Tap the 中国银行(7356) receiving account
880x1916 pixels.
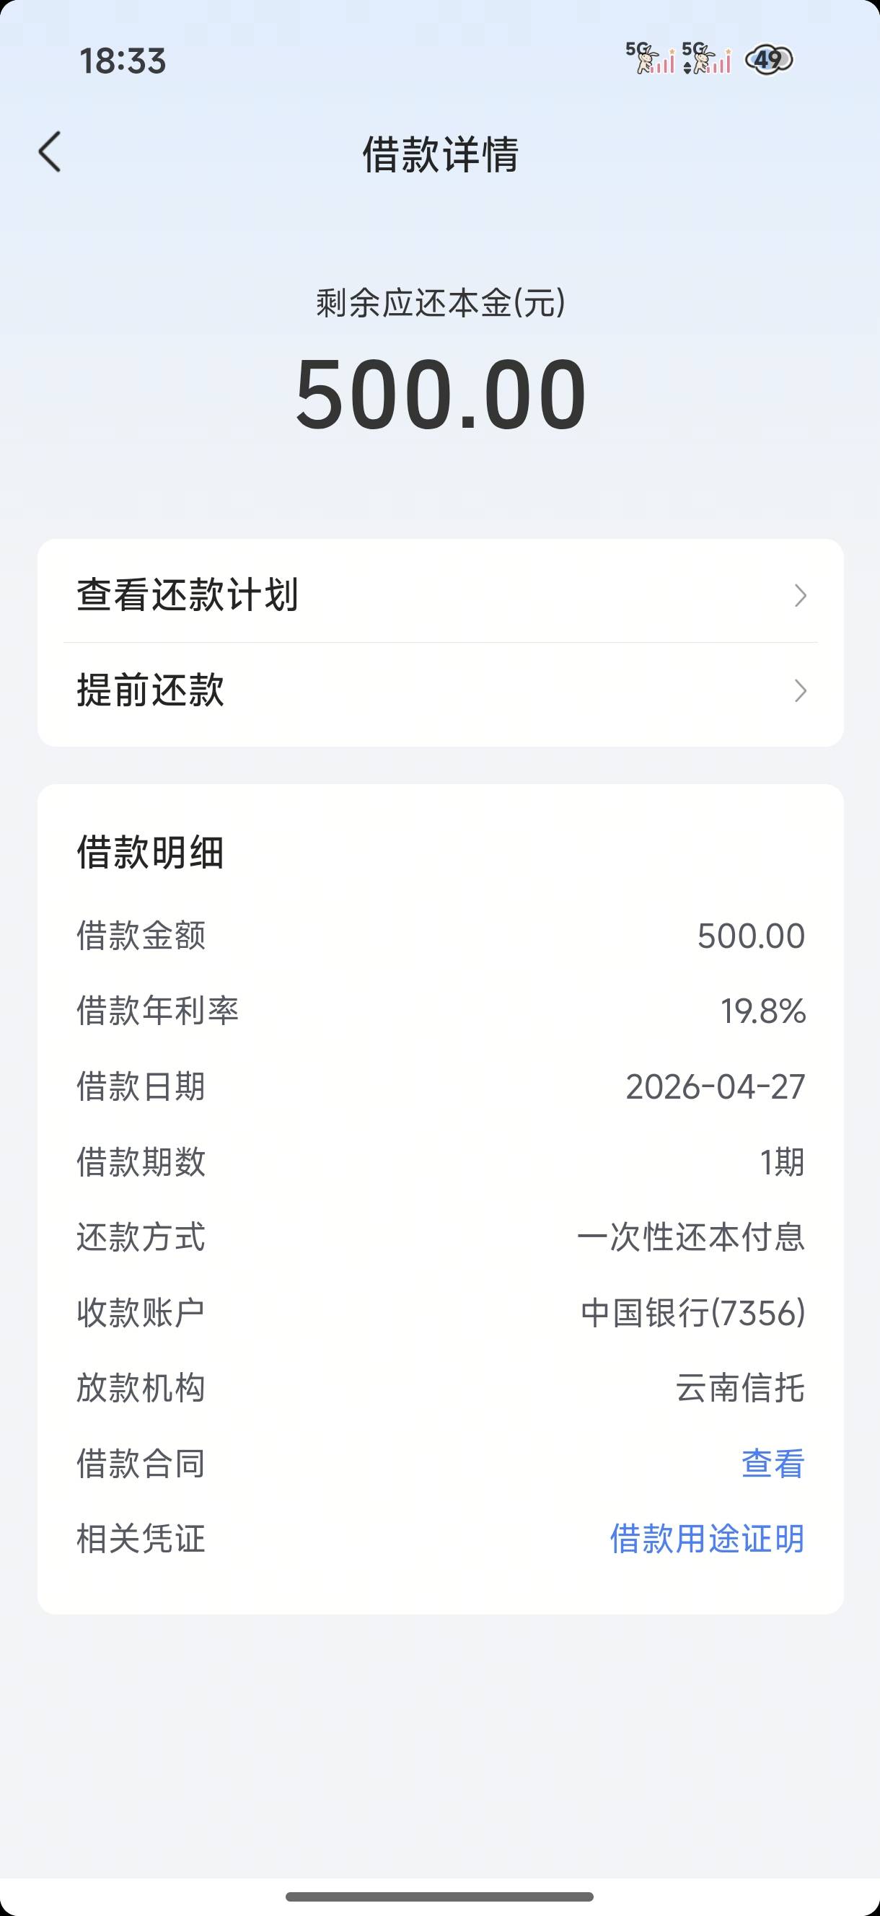(692, 1313)
